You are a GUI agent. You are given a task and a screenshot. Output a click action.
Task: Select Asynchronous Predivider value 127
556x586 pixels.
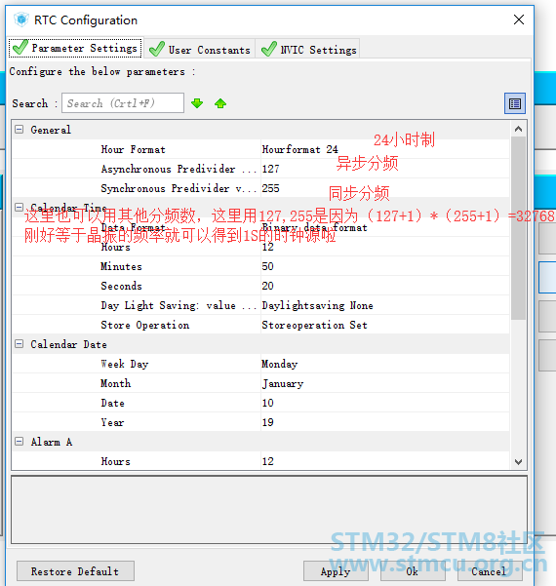(270, 169)
